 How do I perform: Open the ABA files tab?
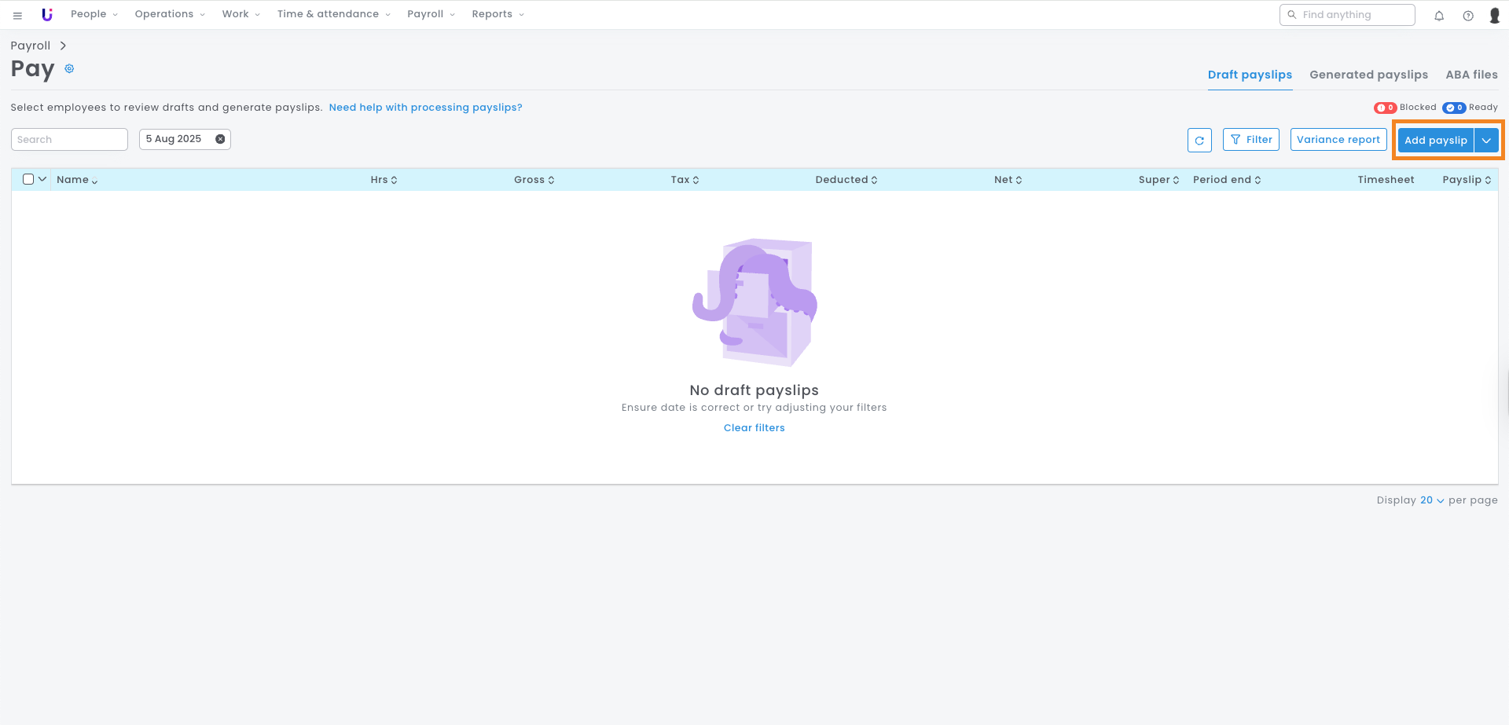(x=1471, y=75)
